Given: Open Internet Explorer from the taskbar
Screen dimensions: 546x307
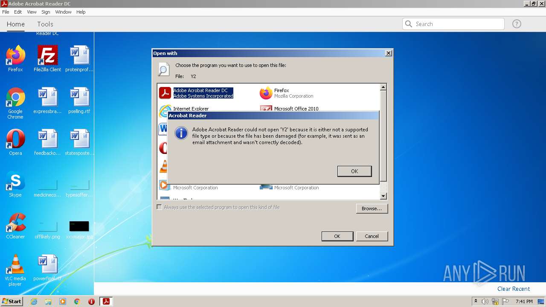Looking at the screenshot, I should 34,301.
